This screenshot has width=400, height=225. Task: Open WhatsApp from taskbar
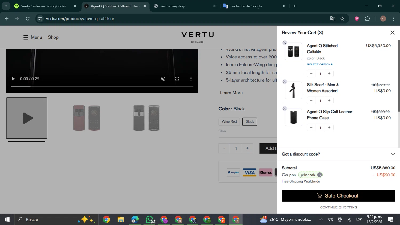tap(150, 219)
